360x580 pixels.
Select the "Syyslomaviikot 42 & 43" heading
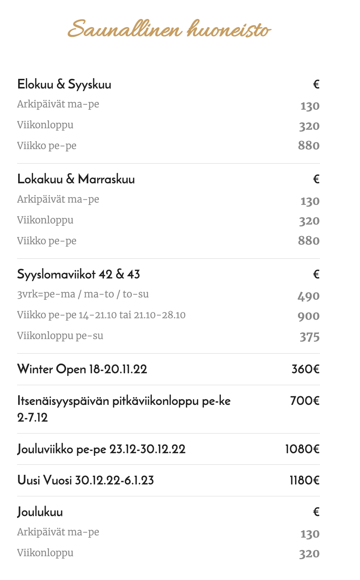pos(79,274)
